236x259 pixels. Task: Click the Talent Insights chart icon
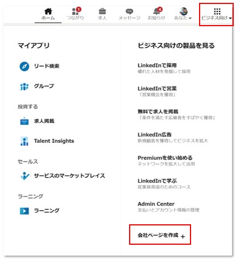point(24,141)
